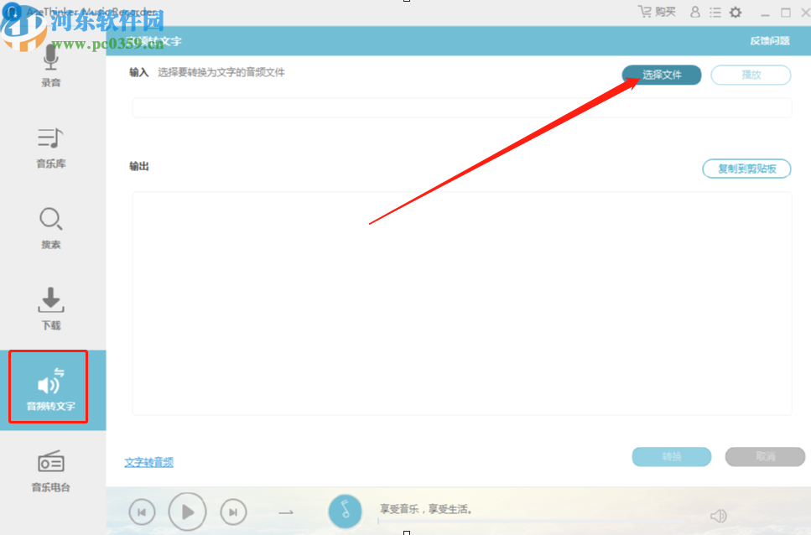Open the settings gear menu

tap(736, 12)
